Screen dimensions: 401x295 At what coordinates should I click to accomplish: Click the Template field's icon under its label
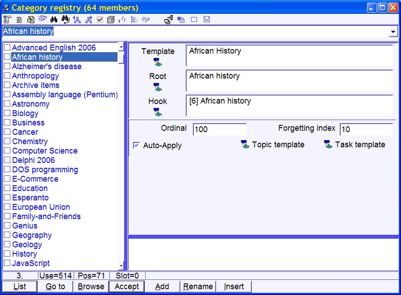pos(158,62)
